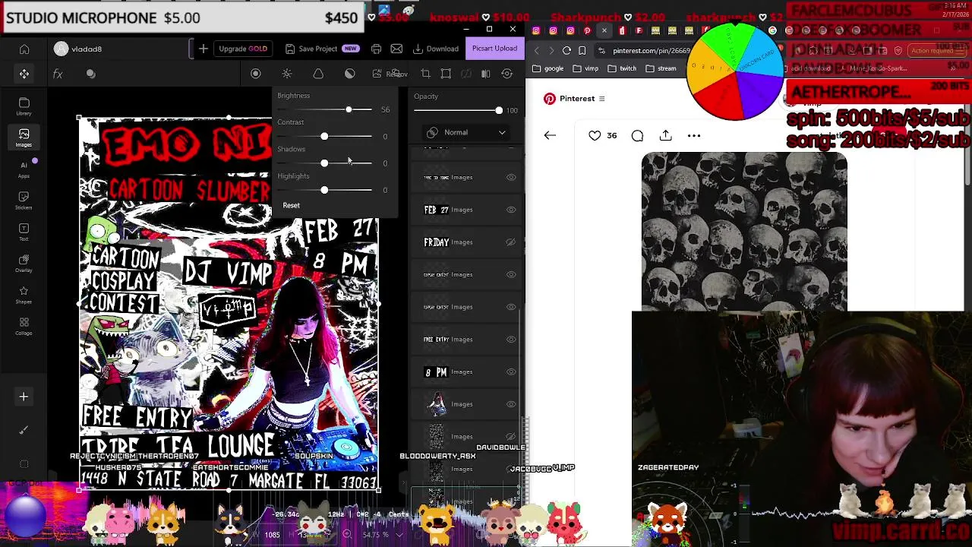Viewport: 972px width, 547px height.
Task: Open comments on the Pinterest pin
Action: (x=637, y=135)
